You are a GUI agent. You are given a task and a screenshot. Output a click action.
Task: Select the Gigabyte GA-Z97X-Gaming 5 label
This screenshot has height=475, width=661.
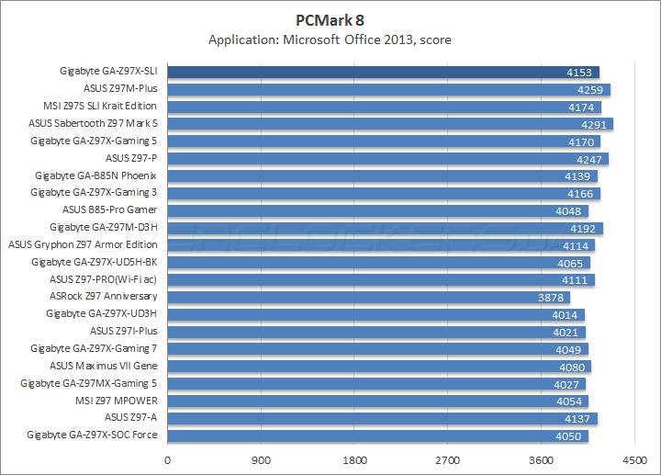click(x=94, y=141)
